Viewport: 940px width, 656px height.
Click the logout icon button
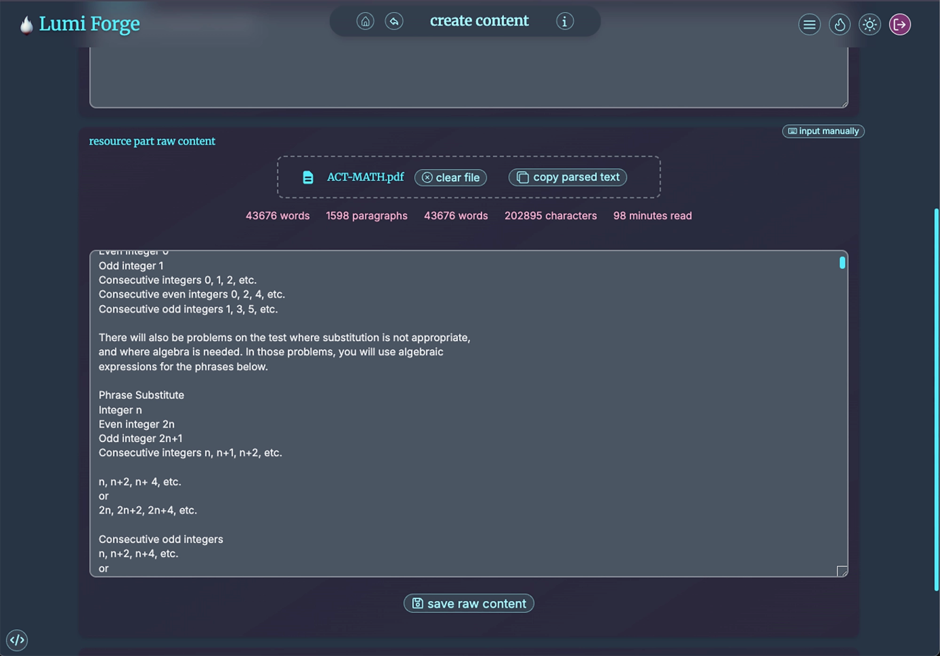point(900,24)
